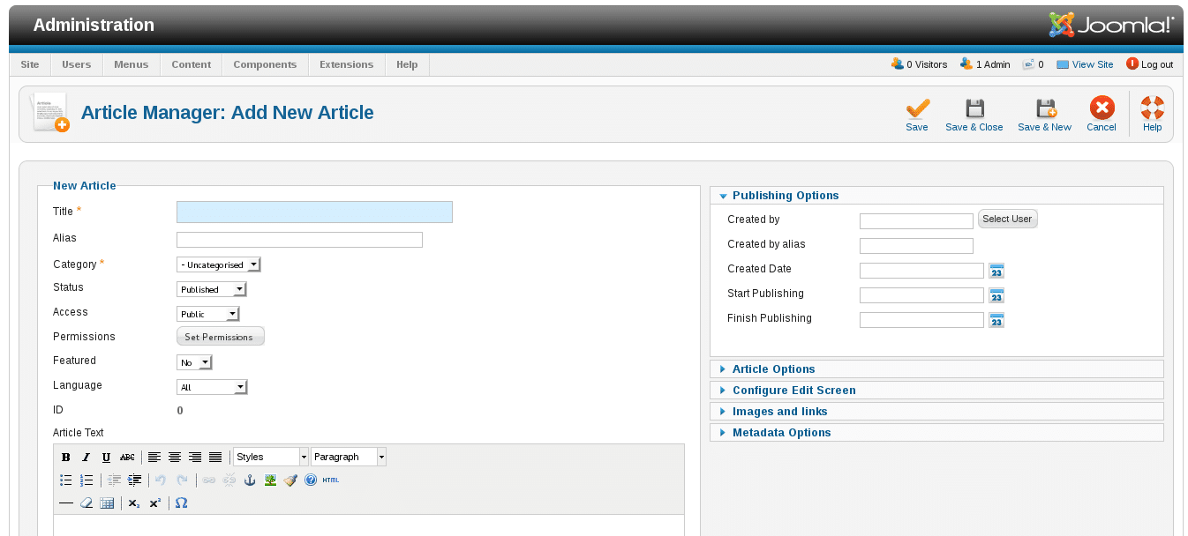Expand the Article Options panel

tap(773, 369)
